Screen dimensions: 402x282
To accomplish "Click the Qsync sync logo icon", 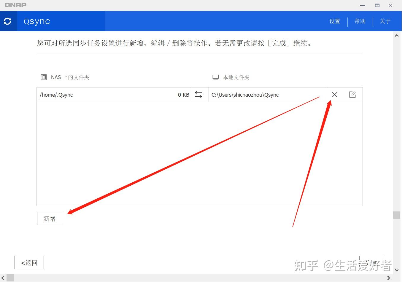I will pos(8,21).
